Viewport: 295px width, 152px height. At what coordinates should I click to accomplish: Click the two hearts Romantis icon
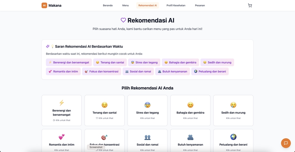point(61,137)
